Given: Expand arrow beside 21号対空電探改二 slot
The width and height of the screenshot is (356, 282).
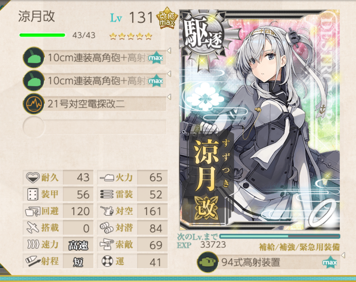Looking at the screenshot, I should [x=169, y=97].
